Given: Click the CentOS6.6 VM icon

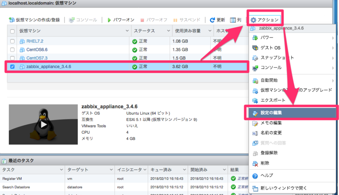Looking at the screenshot, I should (x=22, y=50).
